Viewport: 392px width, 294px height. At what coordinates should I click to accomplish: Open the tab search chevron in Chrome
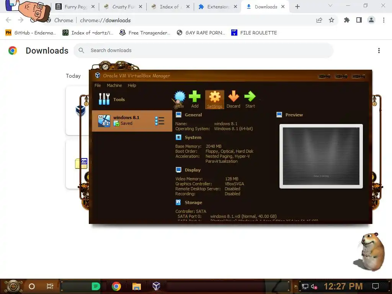tap(330, 5)
